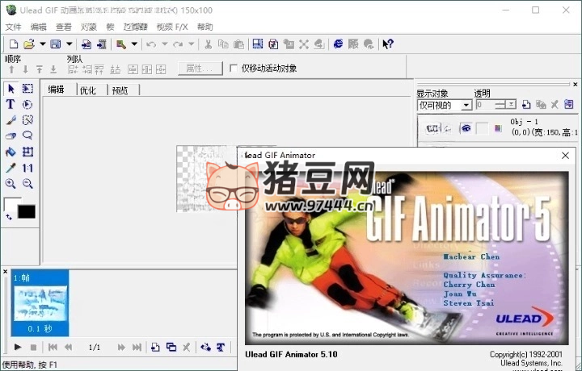Viewport: 582px width, 371px height.
Task: Open the 查看 menu
Action: coord(64,27)
